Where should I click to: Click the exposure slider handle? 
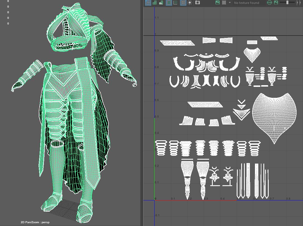(287, 3)
